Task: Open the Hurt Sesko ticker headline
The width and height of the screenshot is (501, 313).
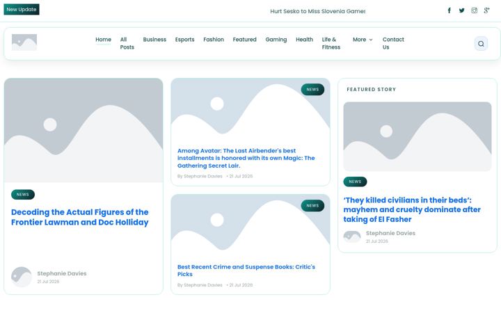Action: click(x=317, y=11)
